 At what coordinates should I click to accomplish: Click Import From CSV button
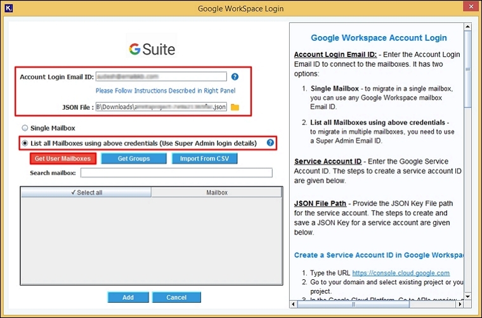tap(204, 159)
